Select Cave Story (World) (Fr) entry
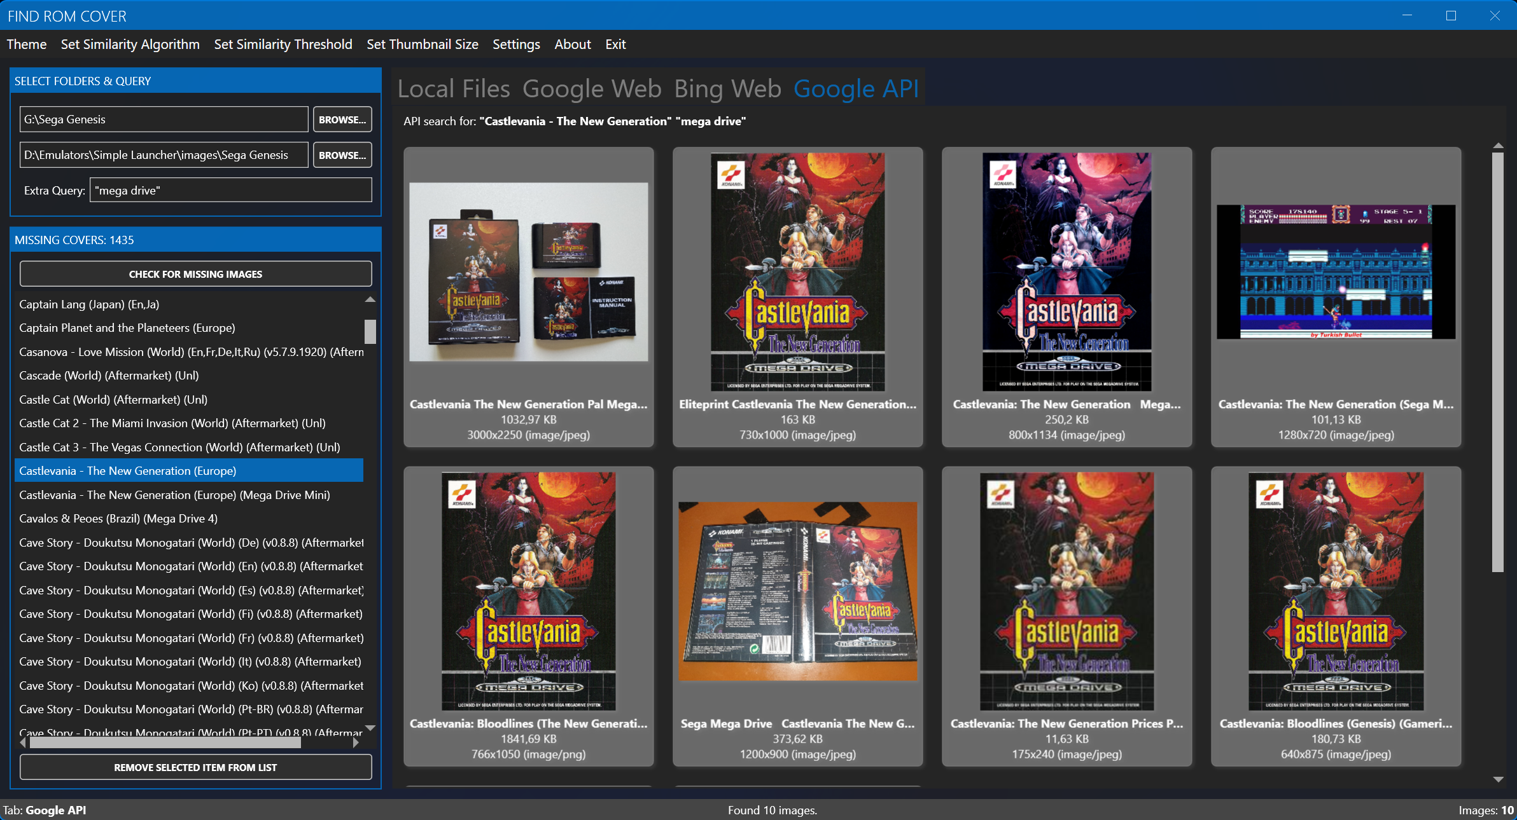This screenshot has width=1517, height=820. [189, 638]
